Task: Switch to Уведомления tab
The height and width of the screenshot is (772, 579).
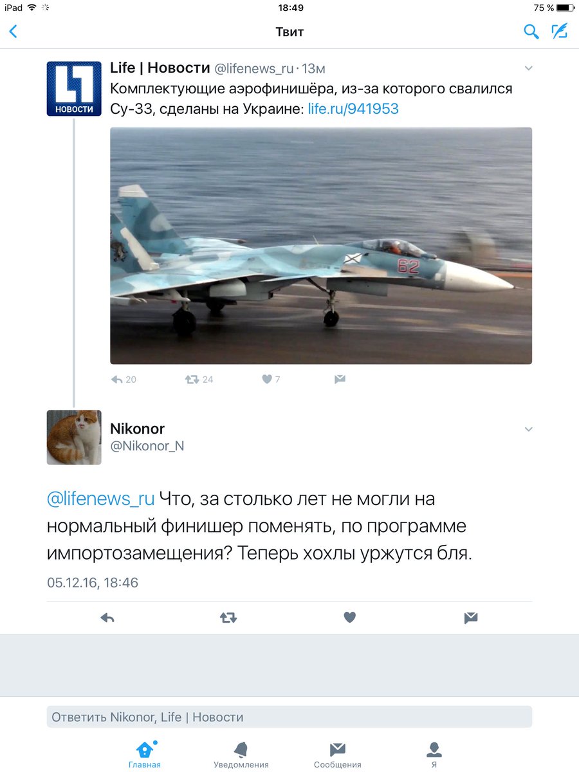Action: tap(241, 755)
